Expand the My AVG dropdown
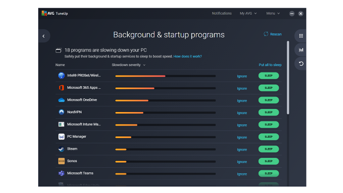This screenshot has height=193, width=343. (248, 13)
